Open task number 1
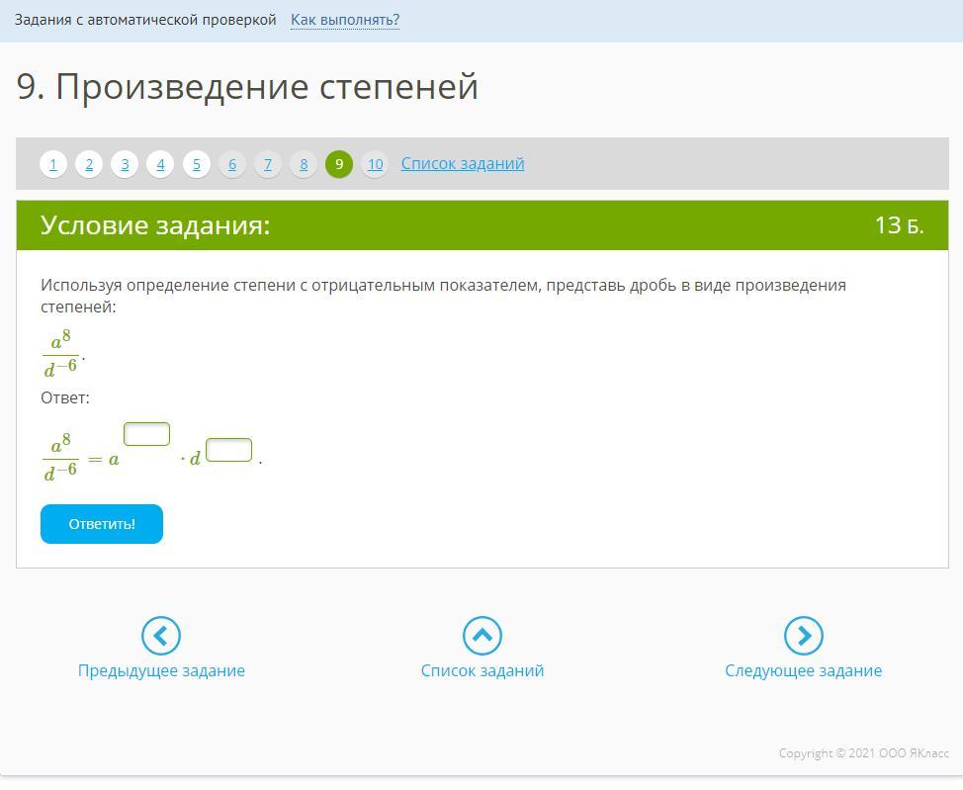The height and width of the screenshot is (790, 963). click(53, 164)
